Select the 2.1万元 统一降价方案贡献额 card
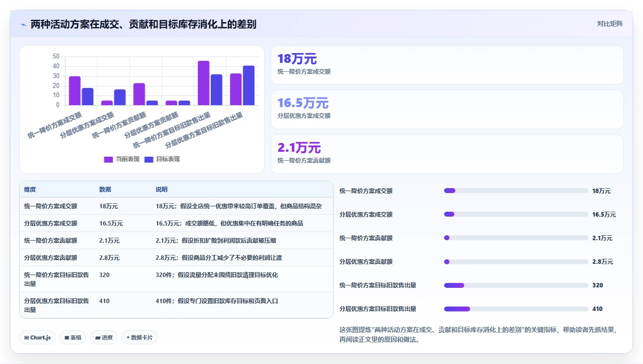 click(x=447, y=154)
